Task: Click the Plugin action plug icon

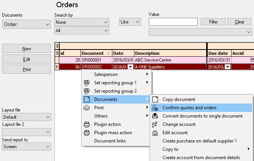Action: click(87, 124)
